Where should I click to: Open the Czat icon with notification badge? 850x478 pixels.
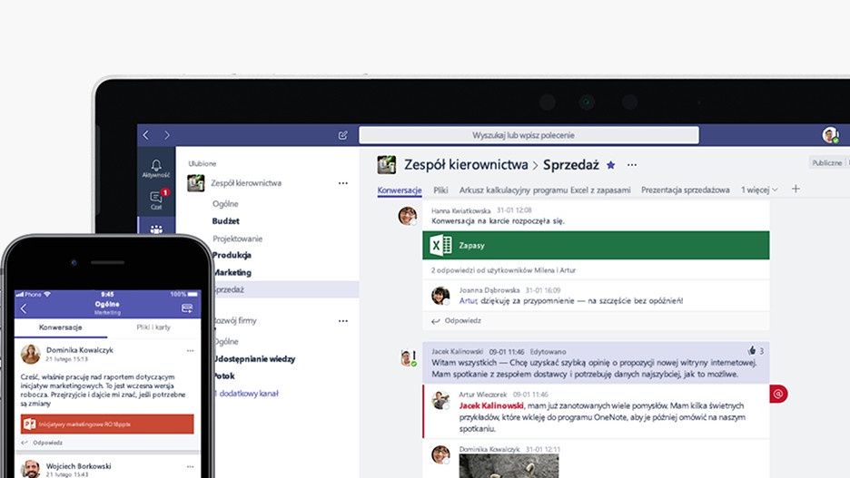coord(157,200)
